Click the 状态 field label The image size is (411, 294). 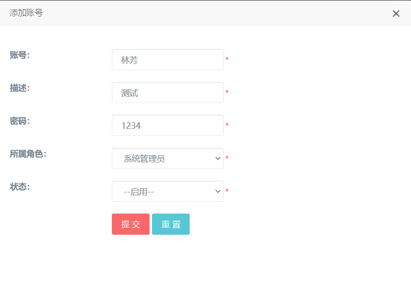[x=20, y=187]
